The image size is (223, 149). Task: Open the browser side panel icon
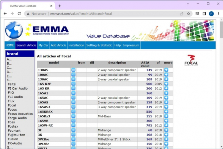[x=204, y=14]
